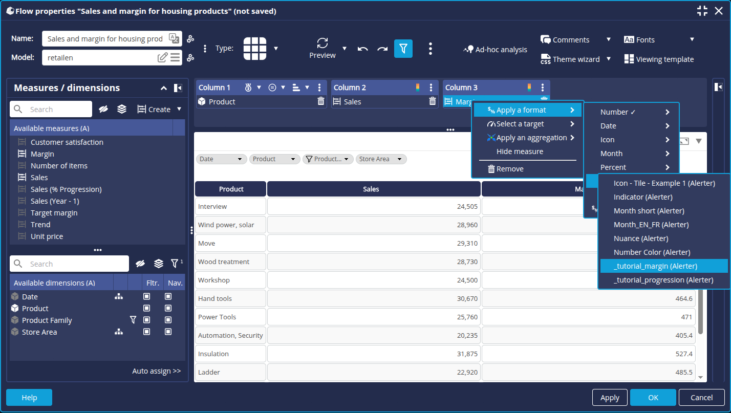Toggle Date filter checkbox

[x=147, y=297]
